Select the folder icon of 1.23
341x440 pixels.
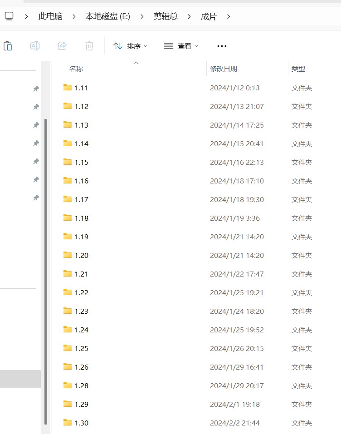coord(67,311)
